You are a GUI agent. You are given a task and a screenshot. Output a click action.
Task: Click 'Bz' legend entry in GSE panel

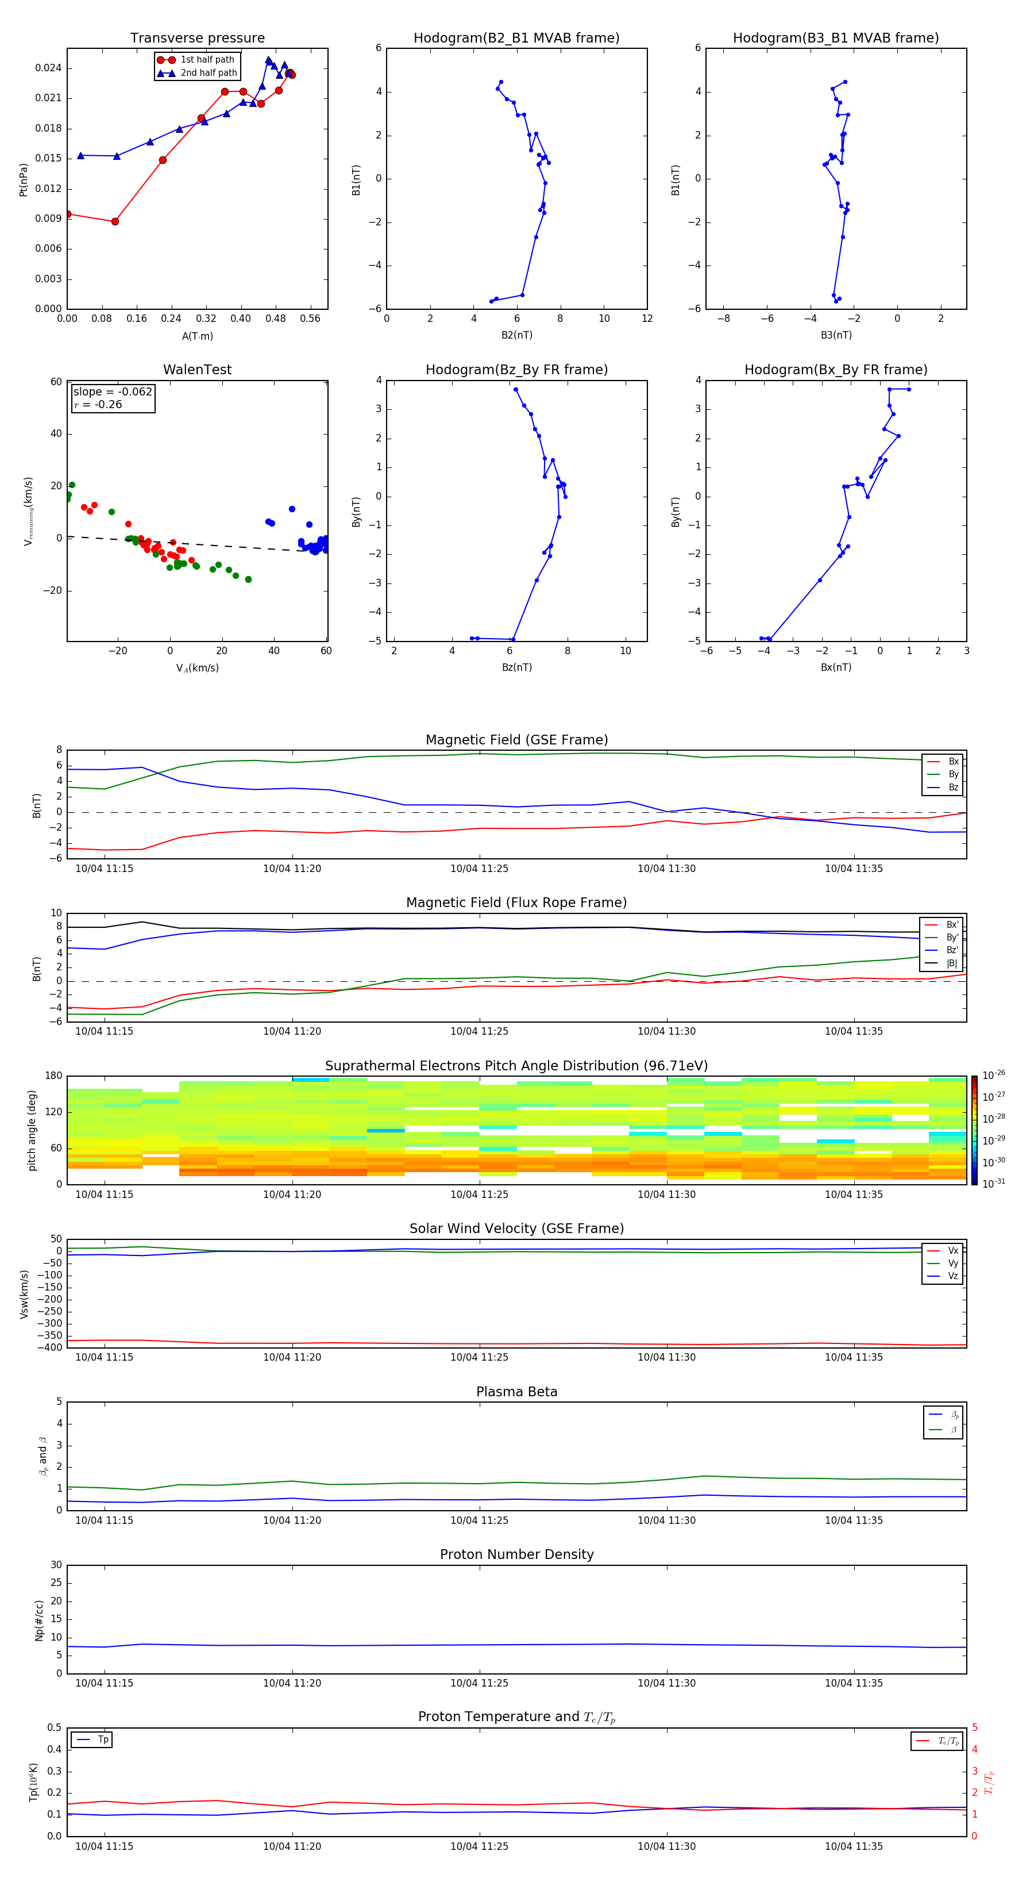coord(943,788)
